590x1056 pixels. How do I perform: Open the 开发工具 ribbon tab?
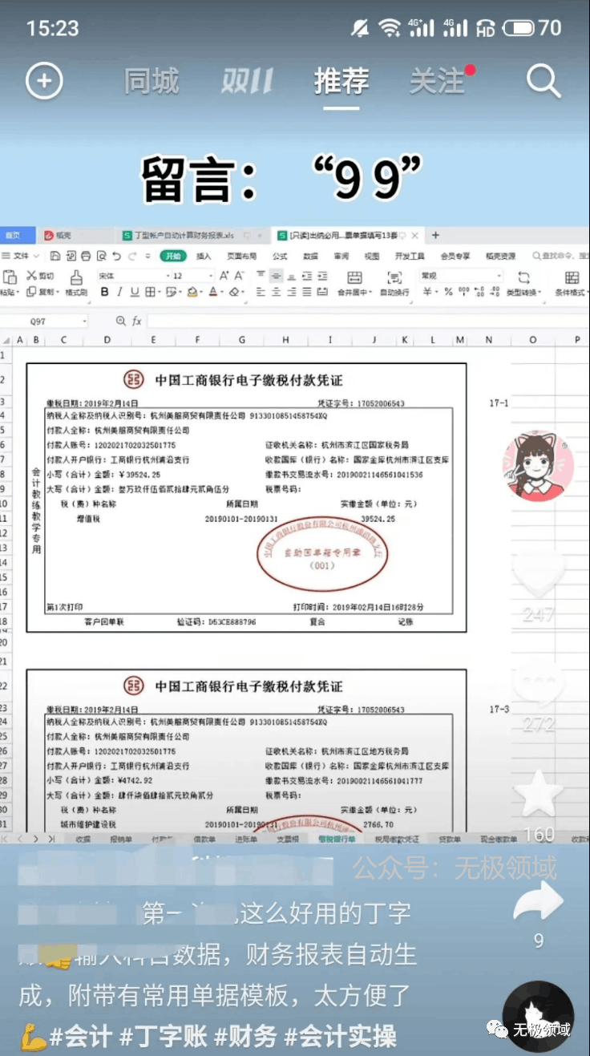410,257
